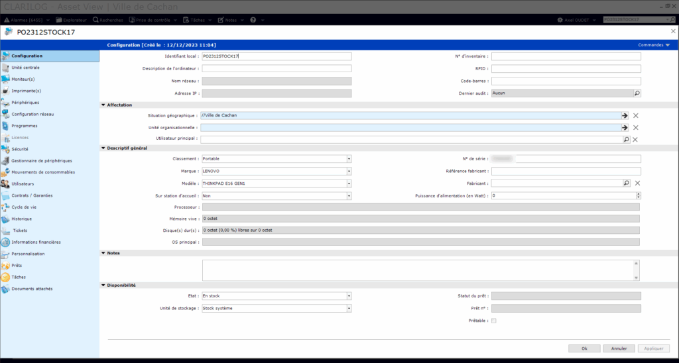Open Recherches in top toolbar

pos(108,20)
